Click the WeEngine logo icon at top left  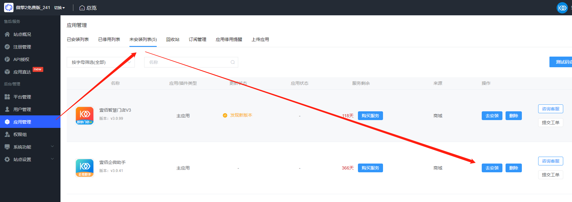point(9,8)
